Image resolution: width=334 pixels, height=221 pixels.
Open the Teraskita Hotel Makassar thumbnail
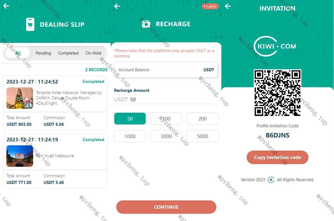tap(20, 98)
